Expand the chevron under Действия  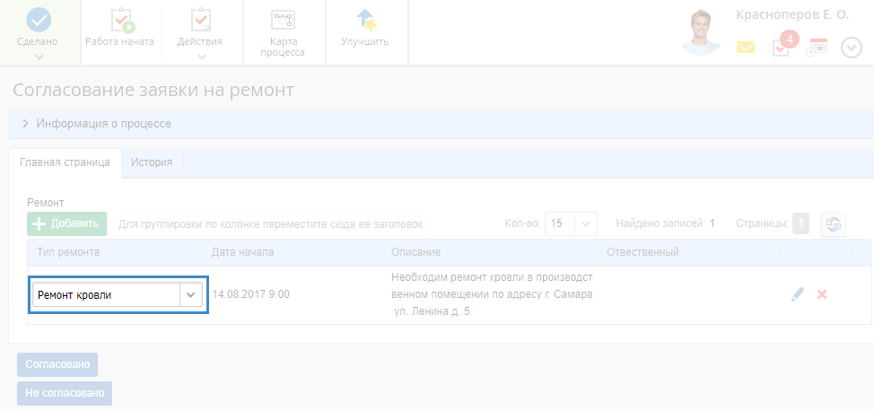[x=201, y=57]
